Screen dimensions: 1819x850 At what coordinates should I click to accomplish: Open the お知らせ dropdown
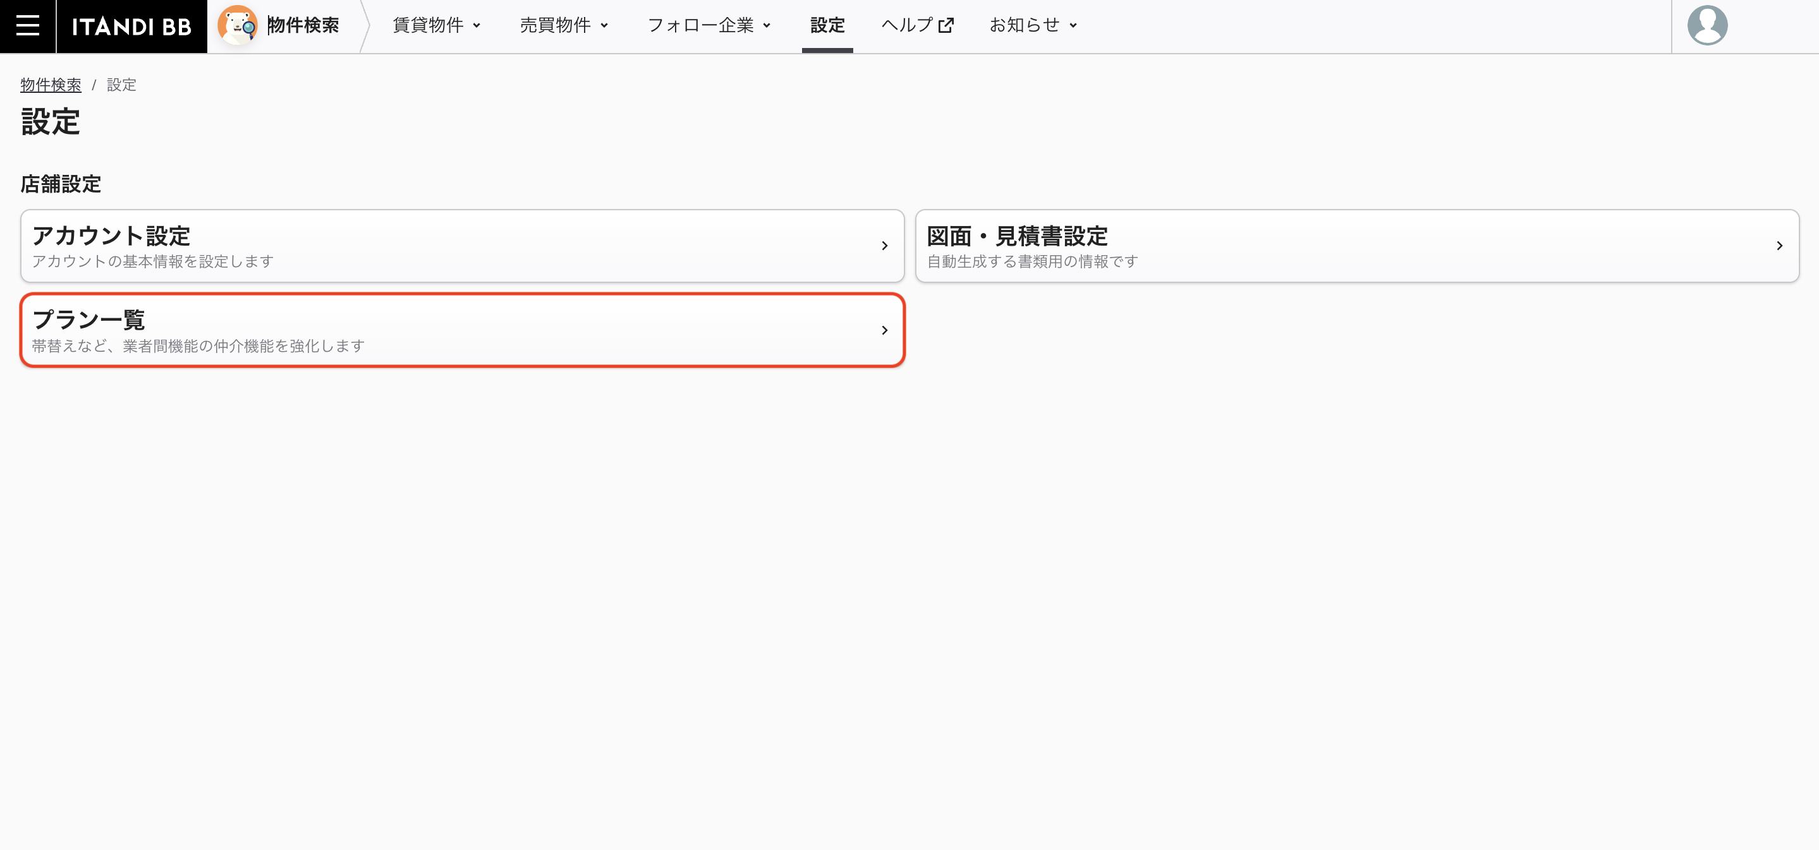1033,25
